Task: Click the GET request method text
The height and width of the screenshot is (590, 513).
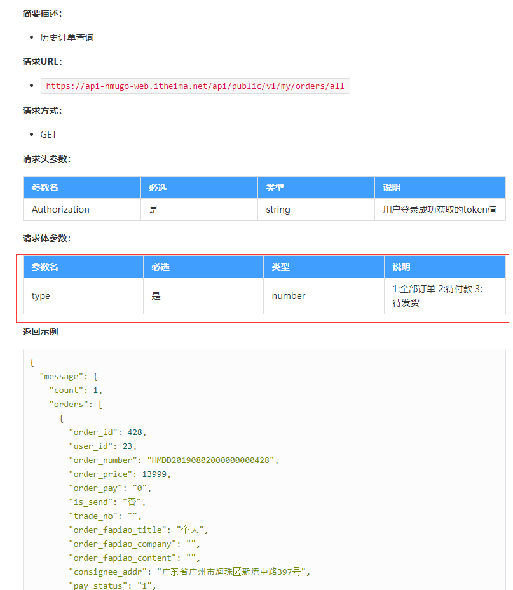Action: (x=48, y=134)
